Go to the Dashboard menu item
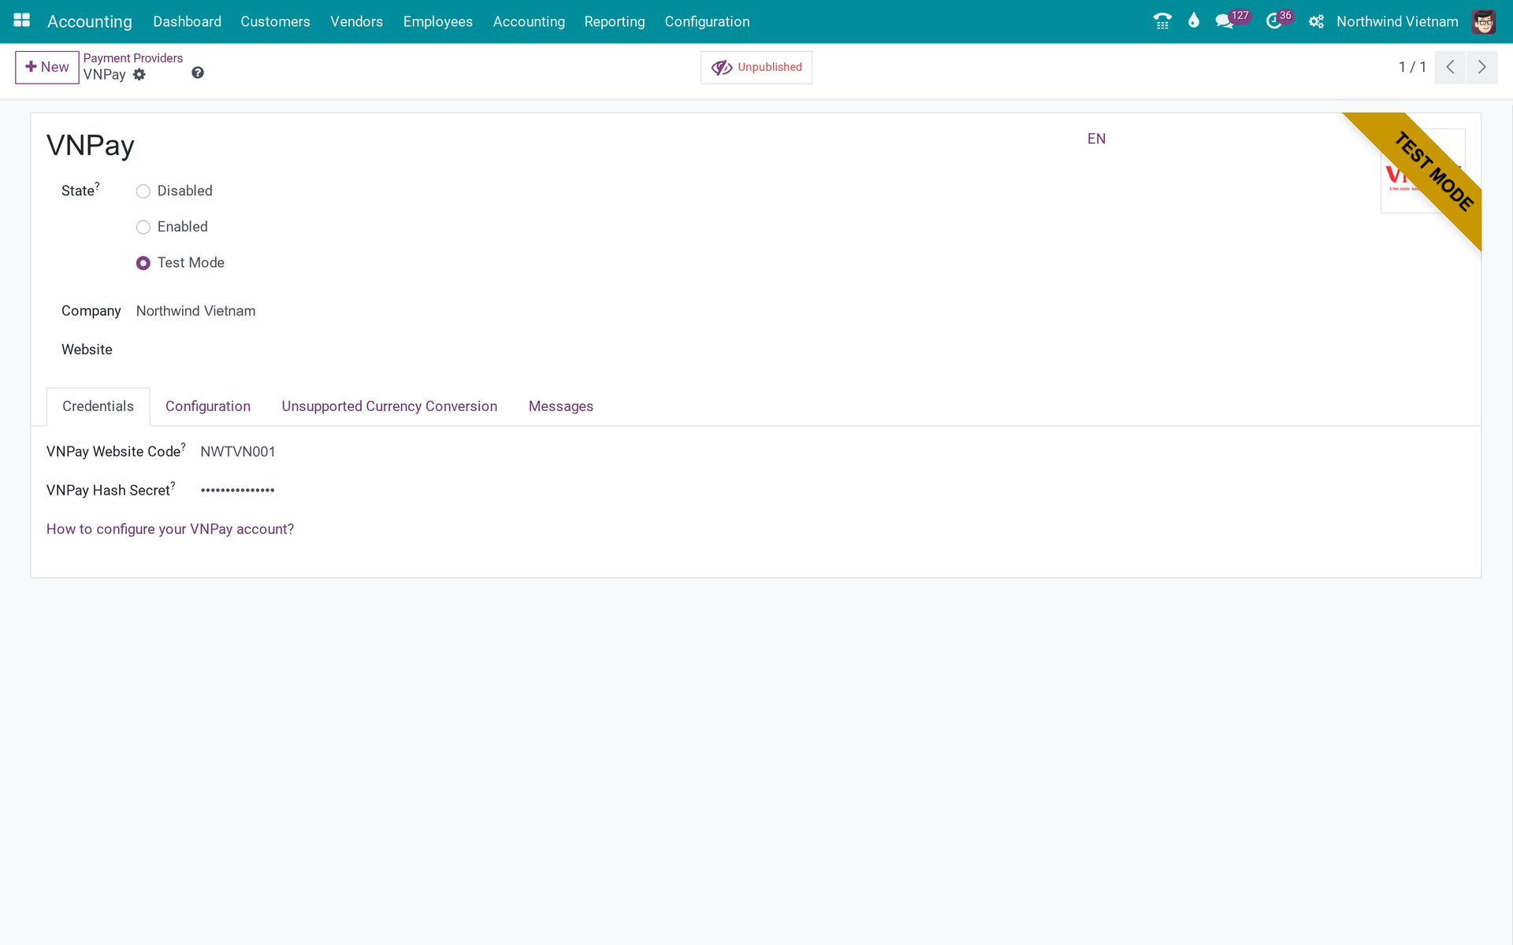 point(187,21)
